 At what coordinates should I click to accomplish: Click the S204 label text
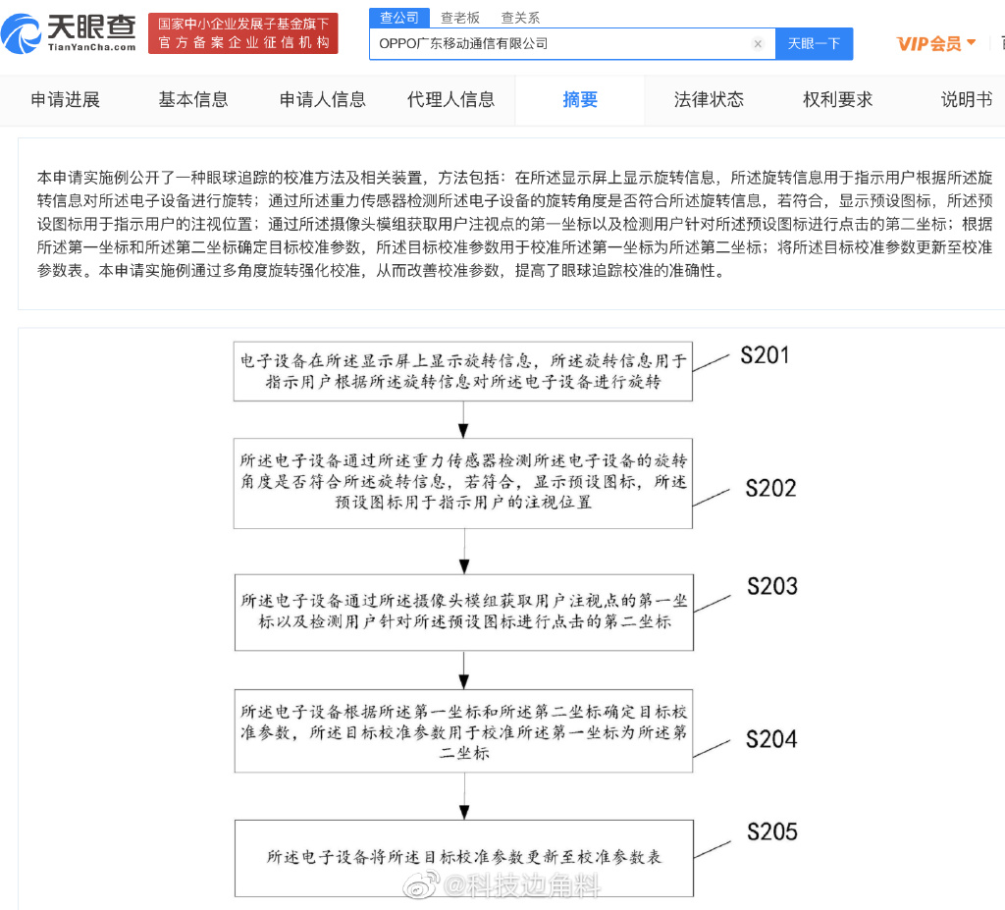pos(771,739)
